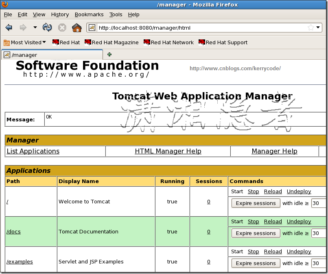Open the /docs application path link
The height and width of the screenshot is (274, 328).
[13, 232]
